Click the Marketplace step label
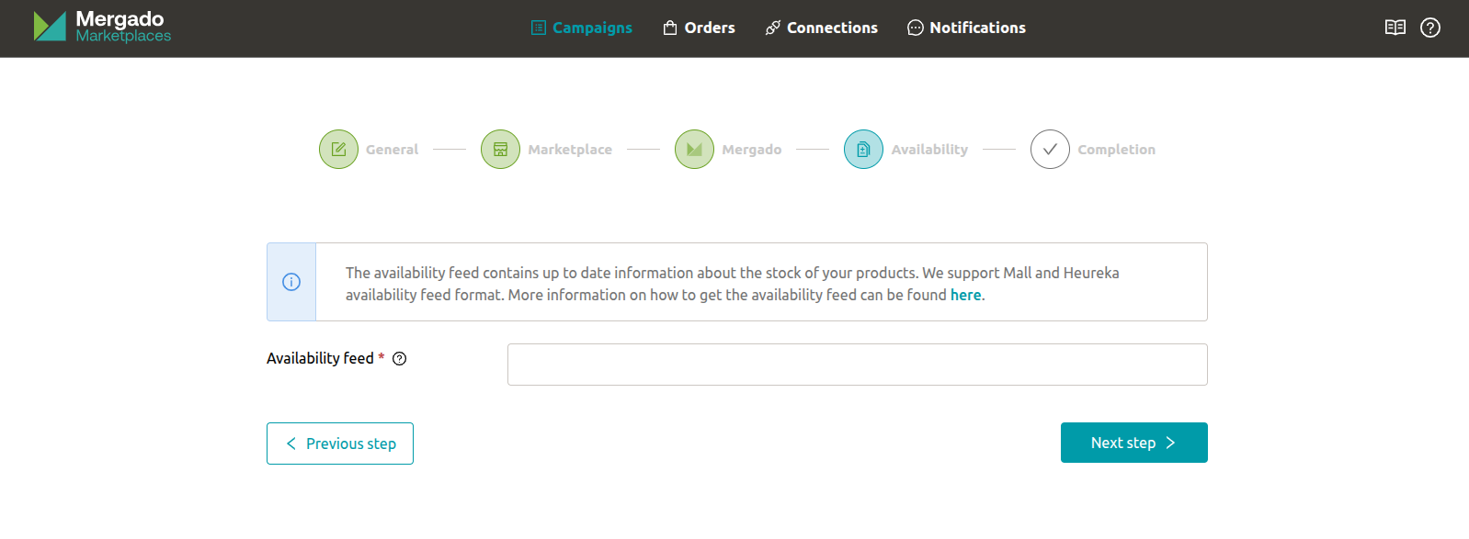1469x539 pixels. tap(569, 150)
